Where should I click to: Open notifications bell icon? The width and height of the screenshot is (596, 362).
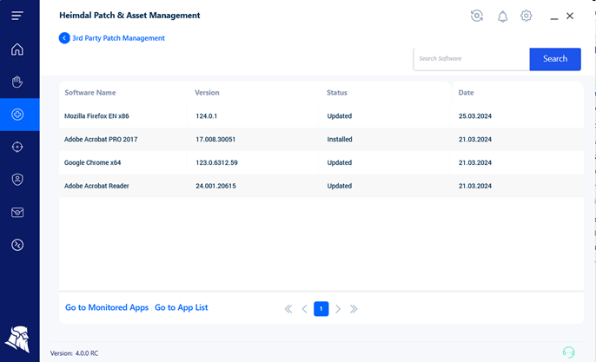(502, 16)
